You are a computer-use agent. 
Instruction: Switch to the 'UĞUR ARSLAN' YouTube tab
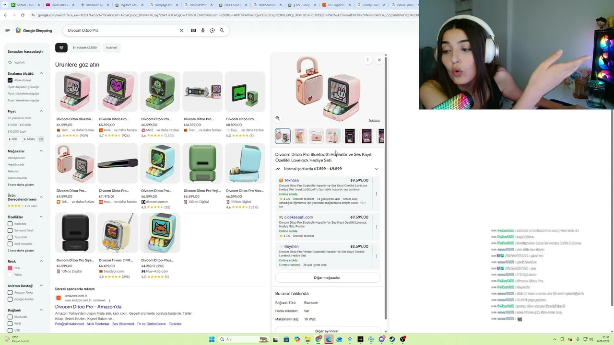click(59, 5)
